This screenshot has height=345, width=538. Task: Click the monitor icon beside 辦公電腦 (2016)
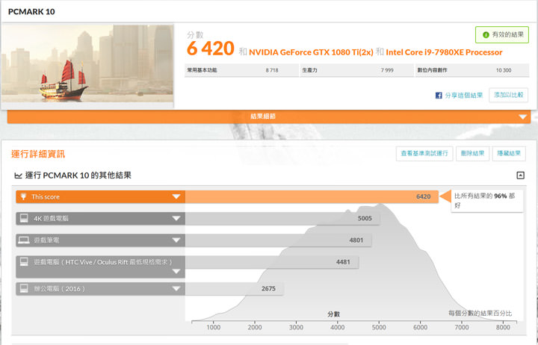24,288
